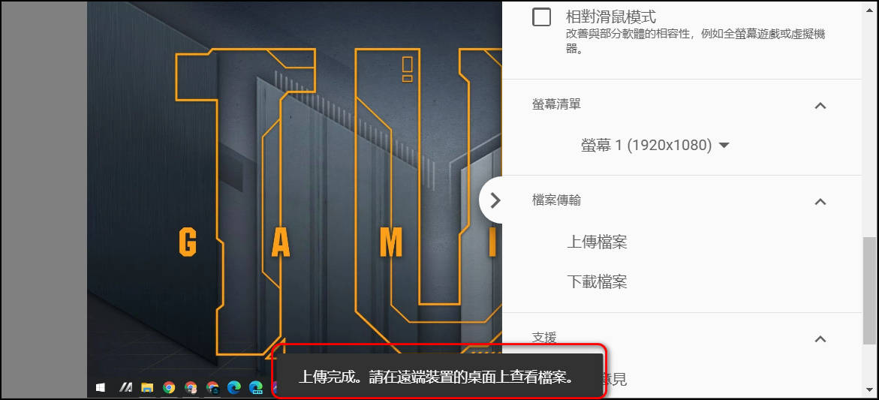Click 下載檔案 to download a file
879x400 pixels.
597,281
